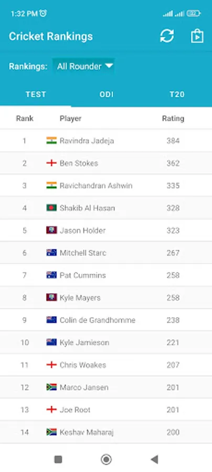Tap the recent apps square button
Image resolution: width=212 pixels, height=472 pixels.
58,459
